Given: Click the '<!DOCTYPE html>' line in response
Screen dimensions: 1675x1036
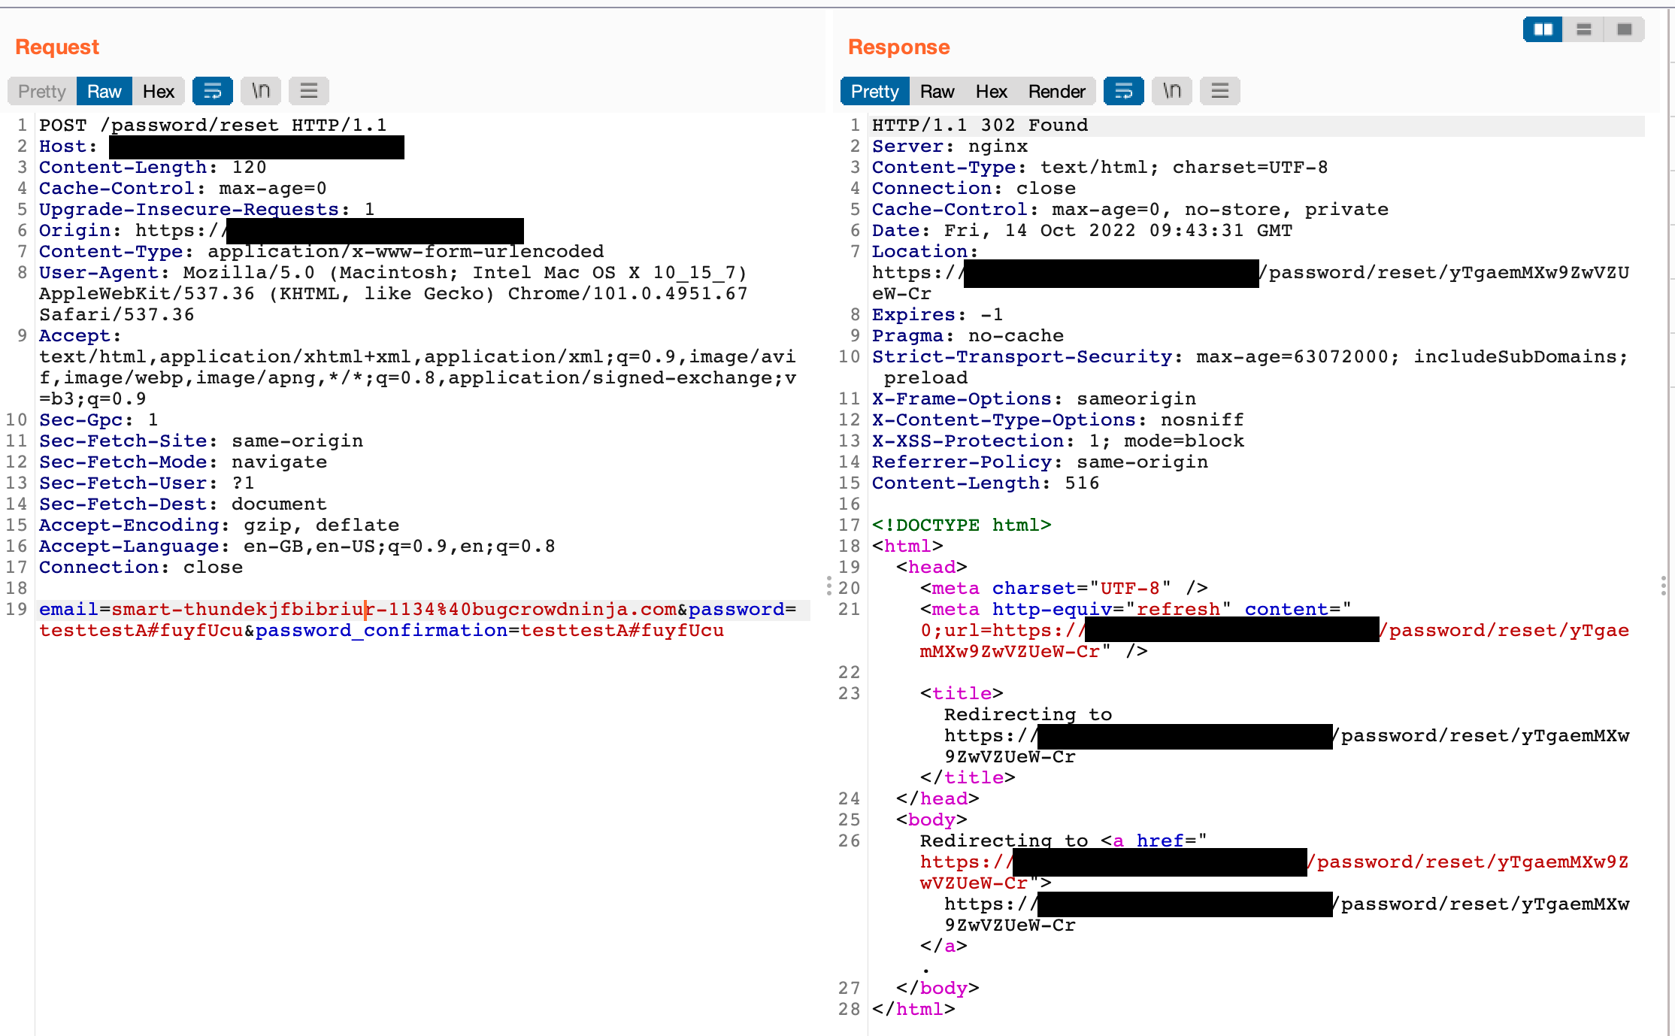Looking at the screenshot, I should click(962, 525).
